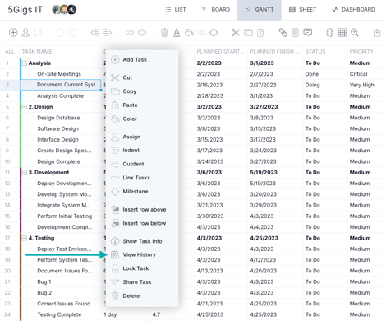Viewport: 386px width, 321px height.
Task: Select the GANTT view tab
Action: pos(260,10)
